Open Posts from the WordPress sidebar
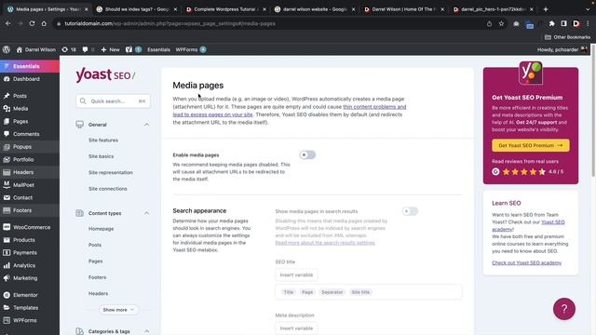Image resolution: width=596 pixels, height=335 pixels. (x=20, y=96)
